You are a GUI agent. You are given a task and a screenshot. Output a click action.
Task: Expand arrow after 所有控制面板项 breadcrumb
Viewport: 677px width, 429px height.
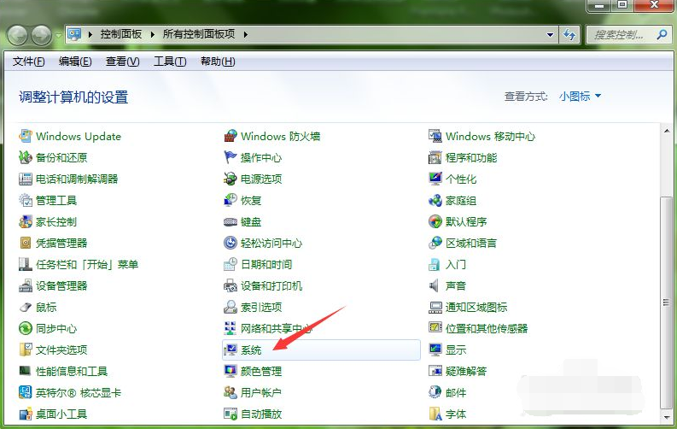click(245, 34)
